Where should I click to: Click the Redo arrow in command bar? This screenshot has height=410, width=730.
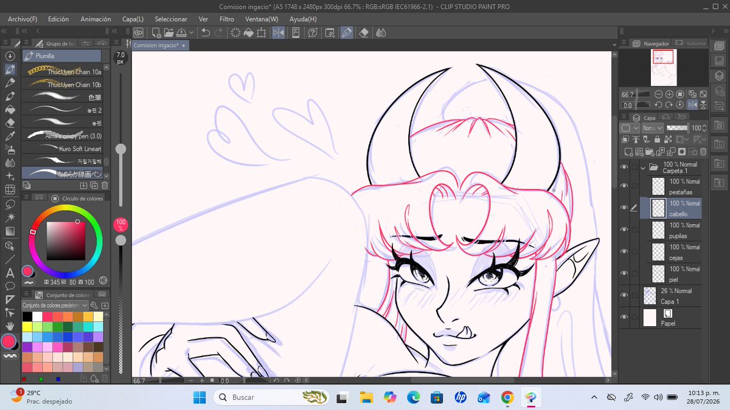[219, 33]
